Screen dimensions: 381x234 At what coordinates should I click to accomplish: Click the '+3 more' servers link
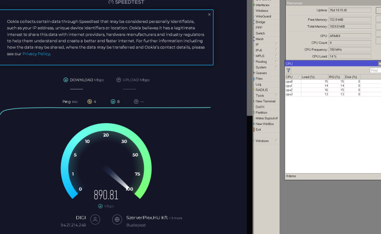tap(176, 218)
